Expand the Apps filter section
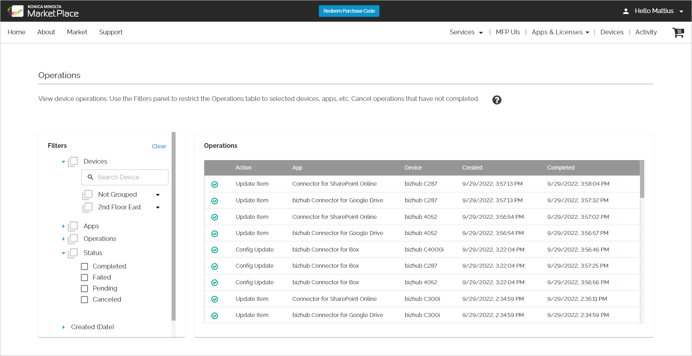Viewport: 692px width, 356px height. (x=64, y=226)
